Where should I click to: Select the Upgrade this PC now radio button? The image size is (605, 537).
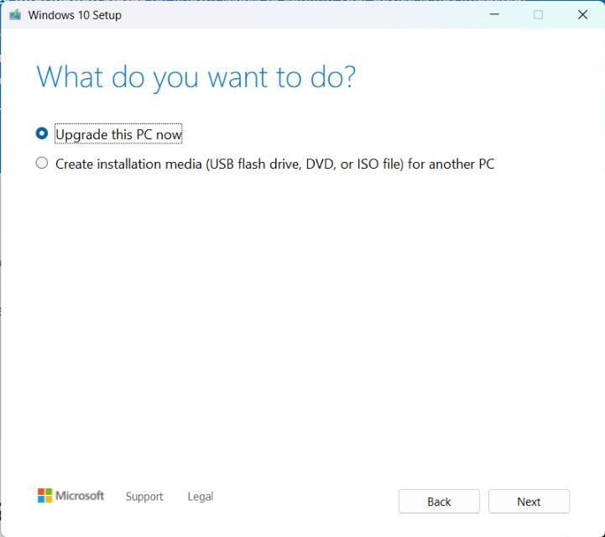pos(42,133)
